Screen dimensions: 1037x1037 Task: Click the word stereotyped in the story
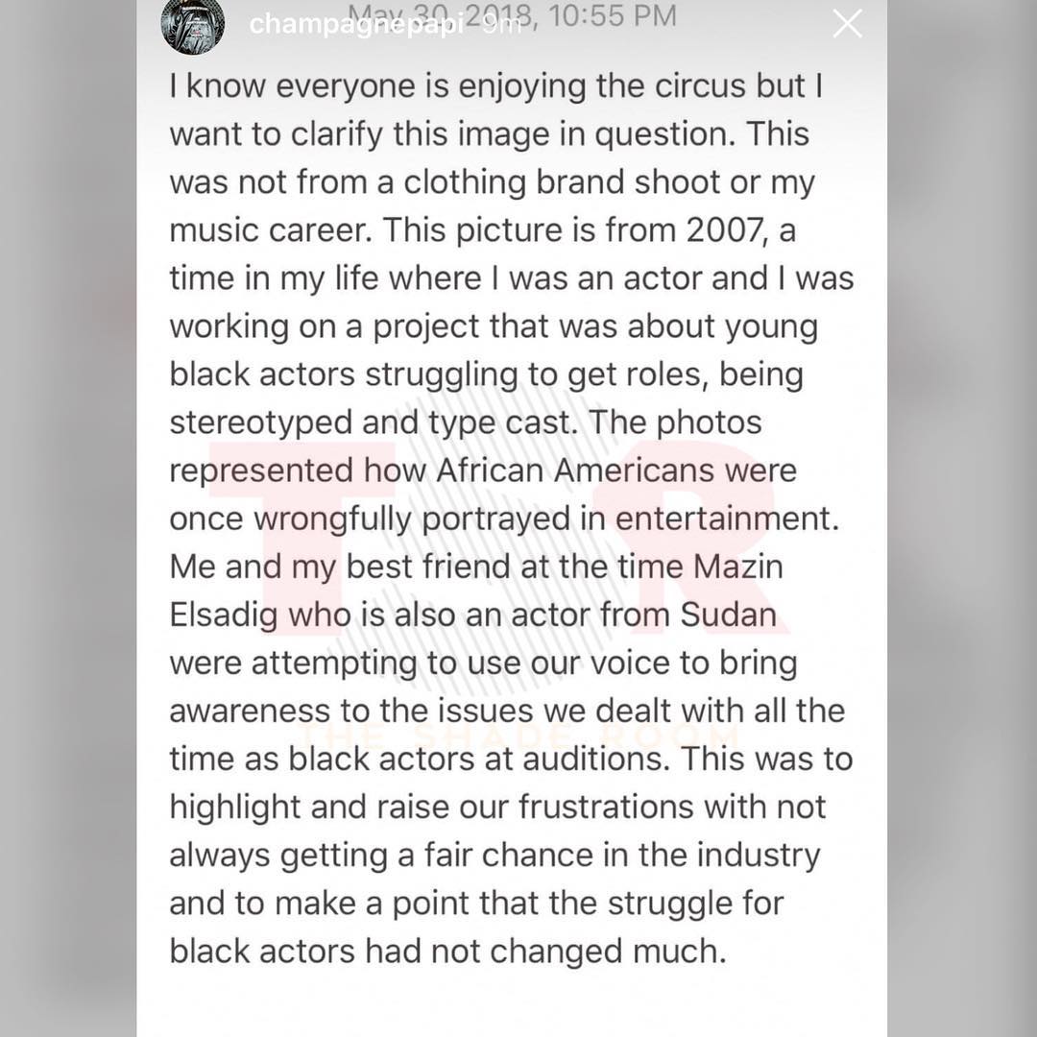(x=260, y=424)
